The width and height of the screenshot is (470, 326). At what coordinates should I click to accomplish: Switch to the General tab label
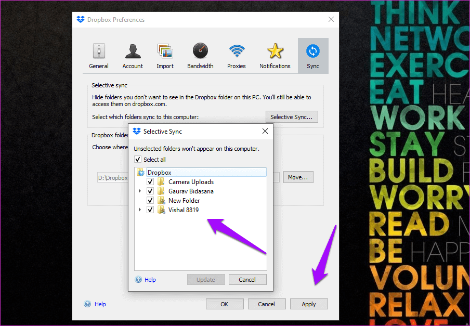(99, 66)
